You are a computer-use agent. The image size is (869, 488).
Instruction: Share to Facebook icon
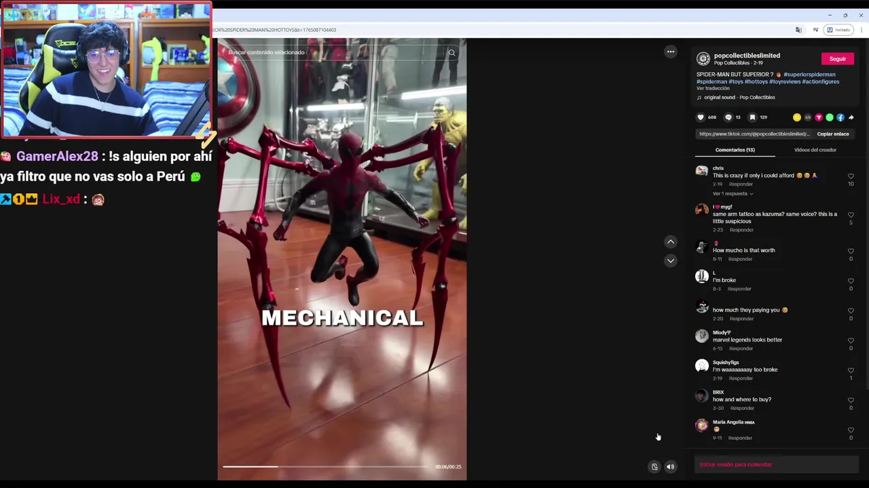coord(840,117)
